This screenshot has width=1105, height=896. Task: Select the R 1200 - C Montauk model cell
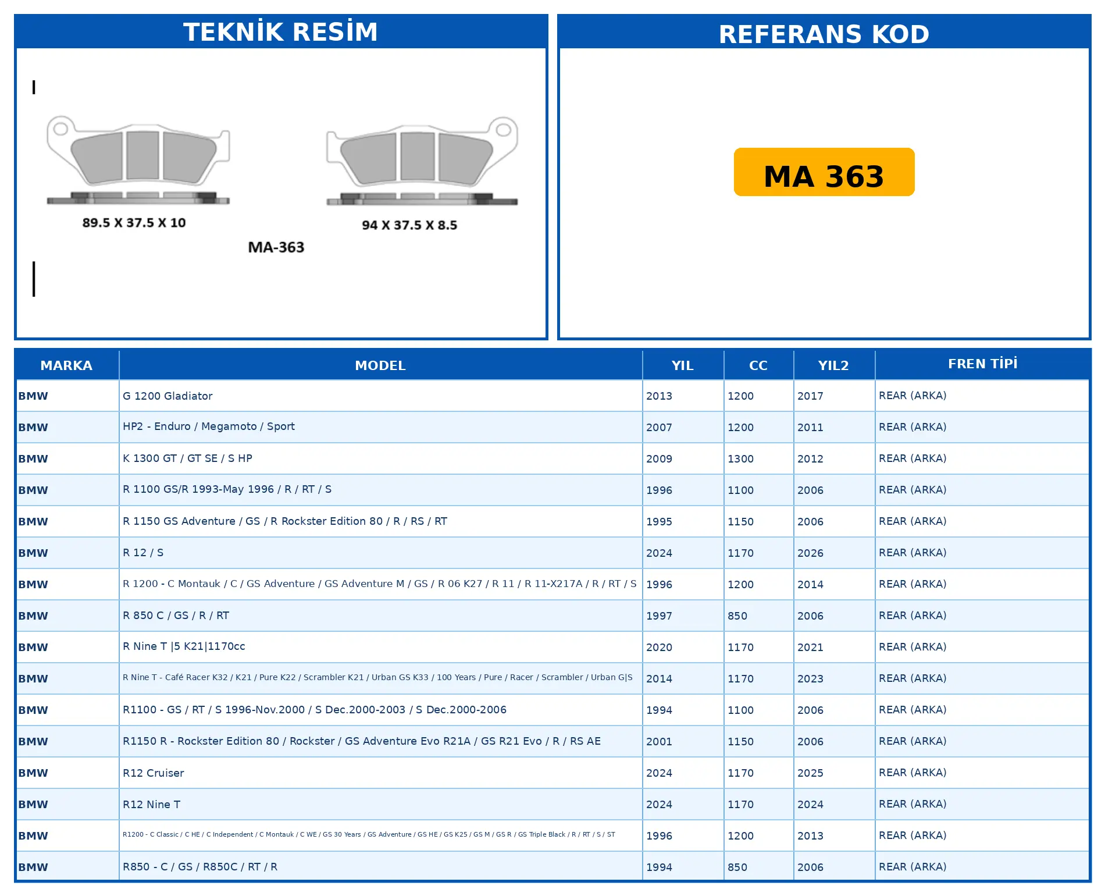tap(380, 584)
